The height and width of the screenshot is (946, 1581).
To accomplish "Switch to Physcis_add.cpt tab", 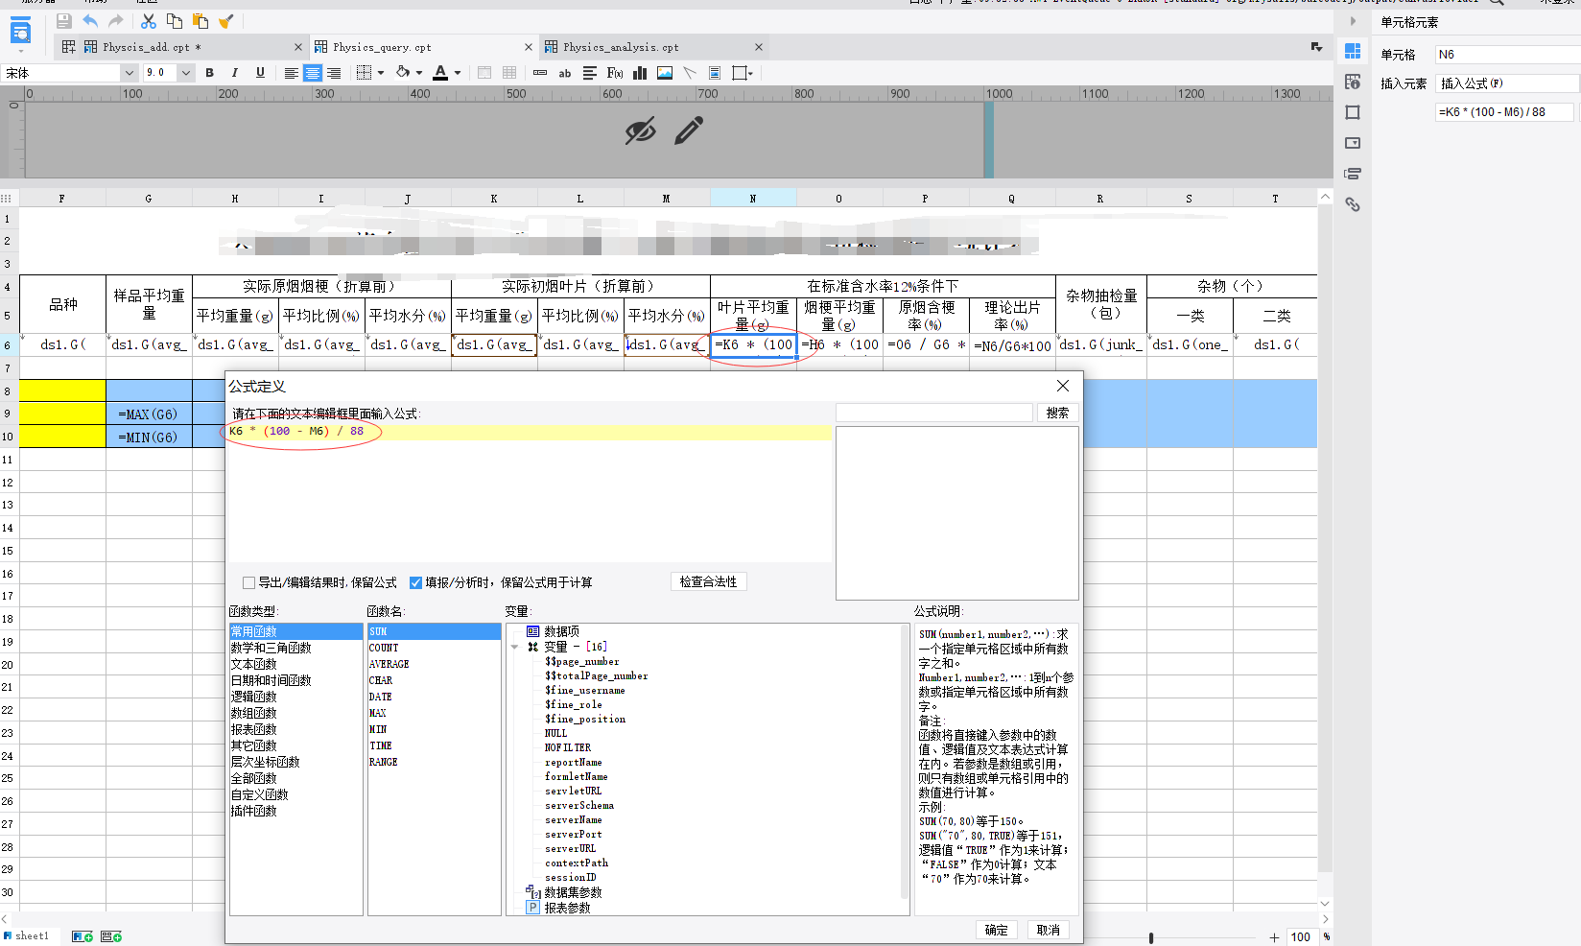I will click(x=152, y=47).
